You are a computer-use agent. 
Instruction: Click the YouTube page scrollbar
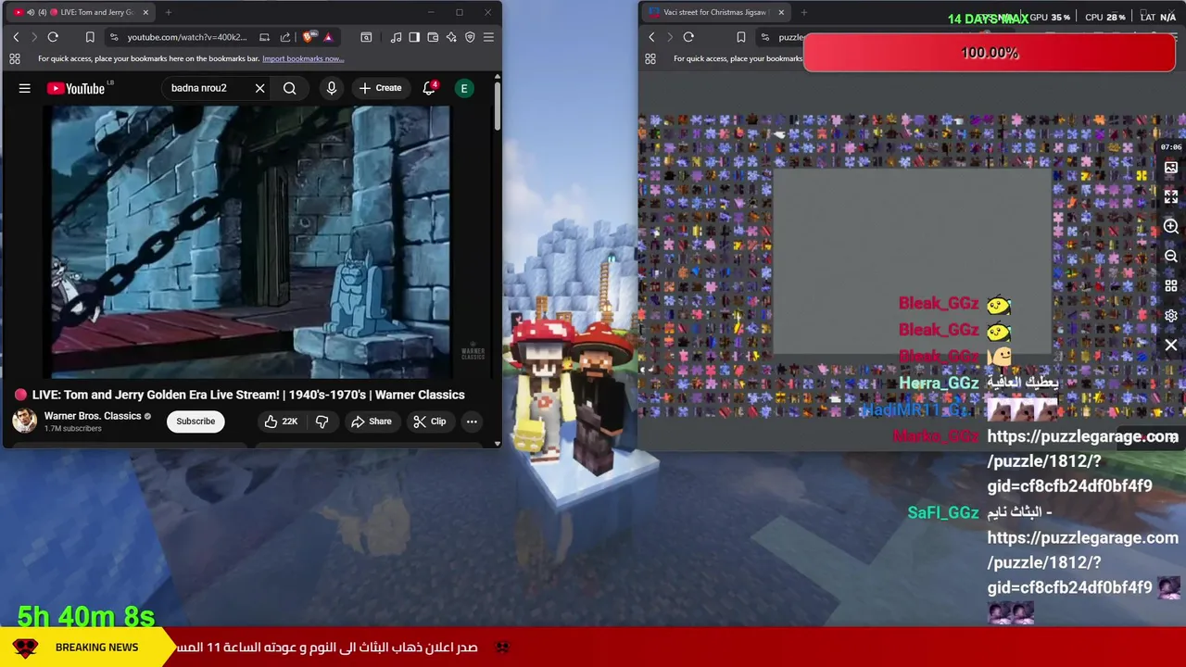(498, 107)
